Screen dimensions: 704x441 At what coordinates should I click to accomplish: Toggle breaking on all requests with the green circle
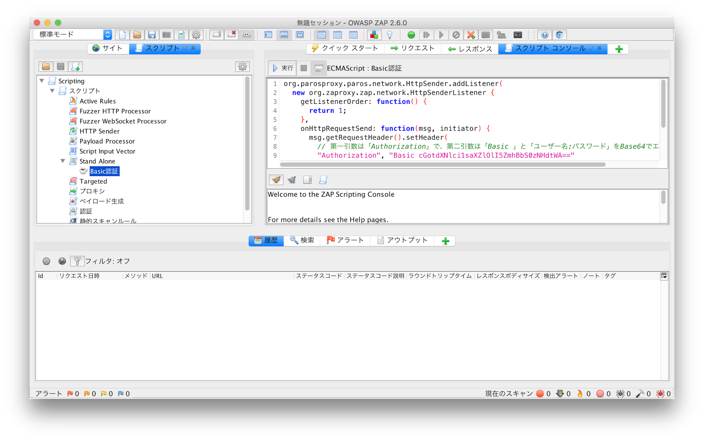(411, 35)
